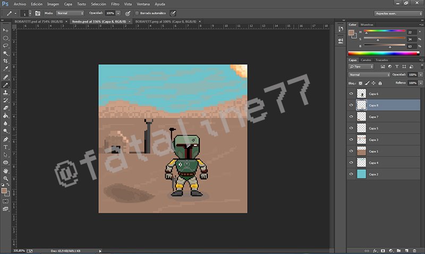Screen dimensions: 425x254
Task: Open the tool preset picker arrow
Action: 15,13
